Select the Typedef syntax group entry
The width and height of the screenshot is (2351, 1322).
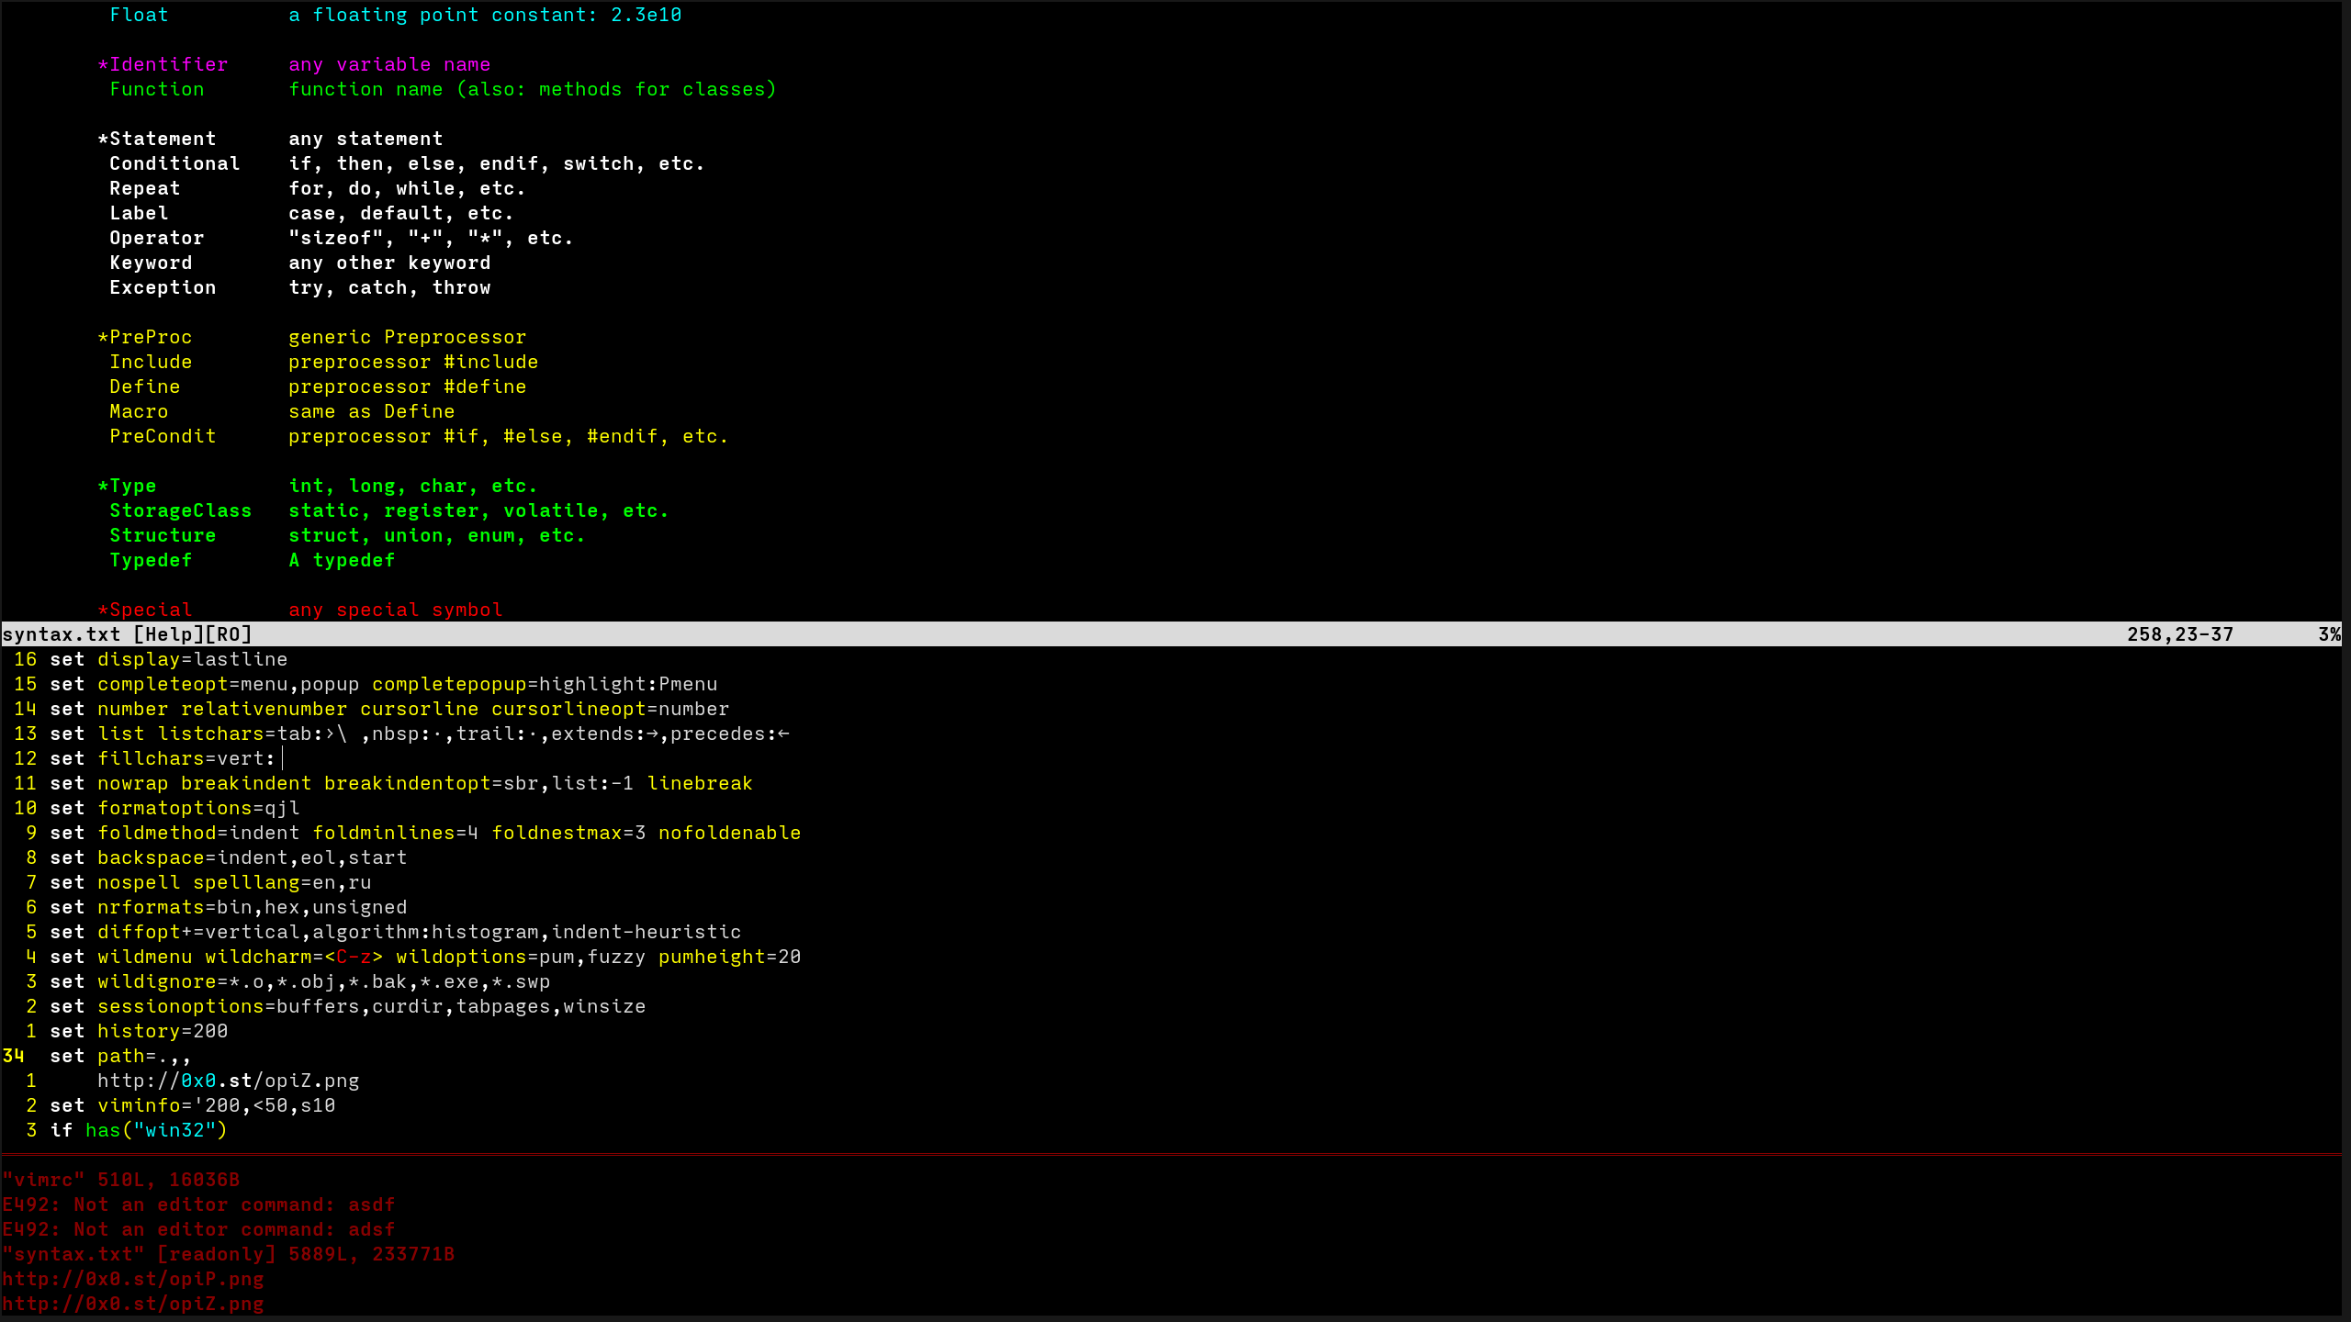click(x=150, y=560)
